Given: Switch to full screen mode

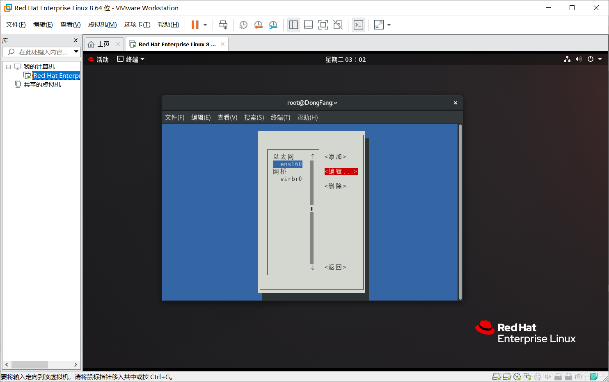Looking at the screenshot, I should point(323,25).
